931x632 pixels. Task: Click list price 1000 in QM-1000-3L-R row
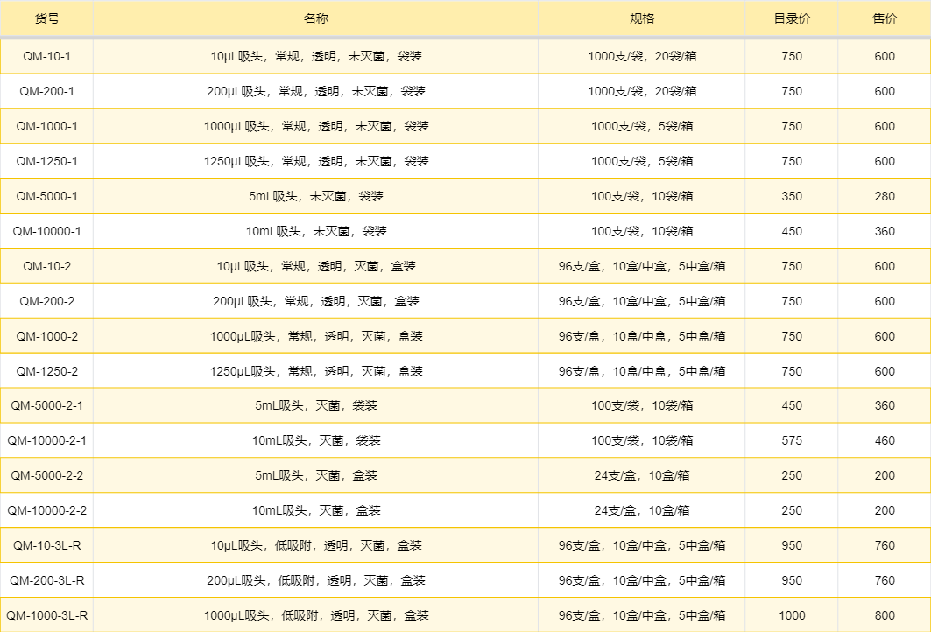coord(792,616)
